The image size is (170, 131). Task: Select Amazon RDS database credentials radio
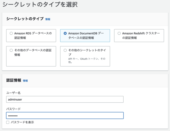pyautogui.click(x=11, y=33)
